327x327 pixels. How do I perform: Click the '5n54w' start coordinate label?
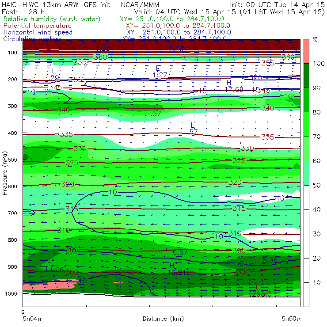[x=32, y=319]
